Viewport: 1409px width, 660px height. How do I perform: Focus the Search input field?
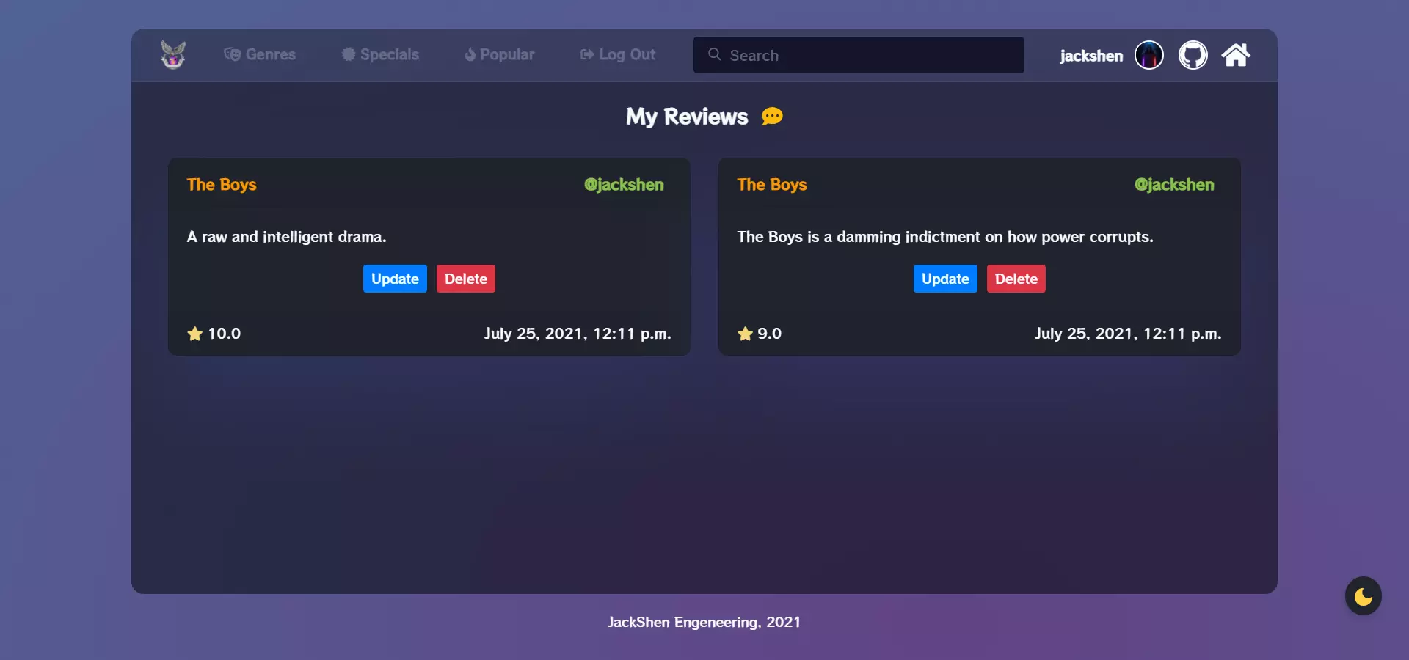pyautogui.click(x=859, y=55)
